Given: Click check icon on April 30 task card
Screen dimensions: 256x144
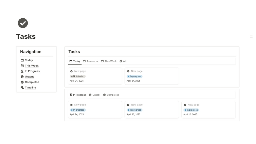Looking at the screenshot, I should point(128,105).
